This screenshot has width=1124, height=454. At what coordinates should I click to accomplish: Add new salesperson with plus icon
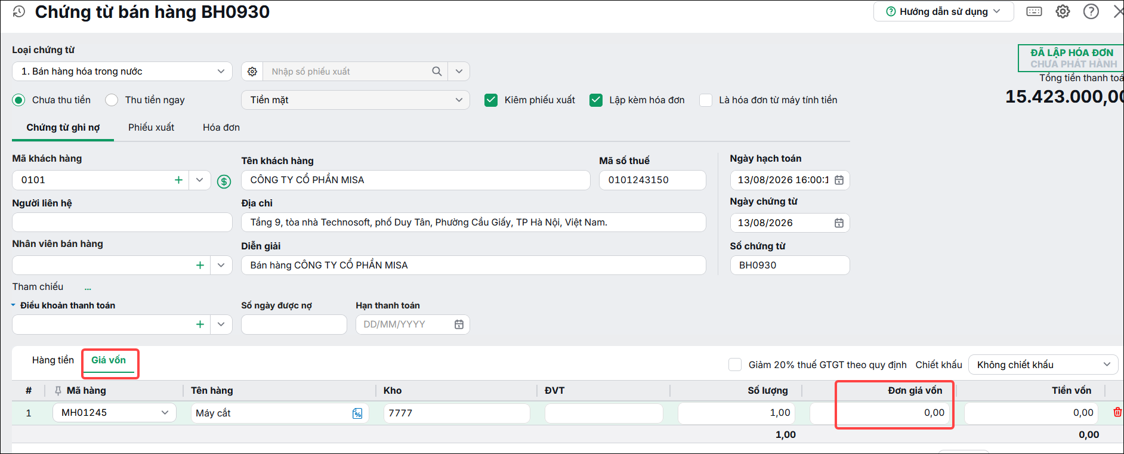click(x=200, y=265)
